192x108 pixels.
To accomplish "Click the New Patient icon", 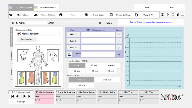I will pos(11,15).
